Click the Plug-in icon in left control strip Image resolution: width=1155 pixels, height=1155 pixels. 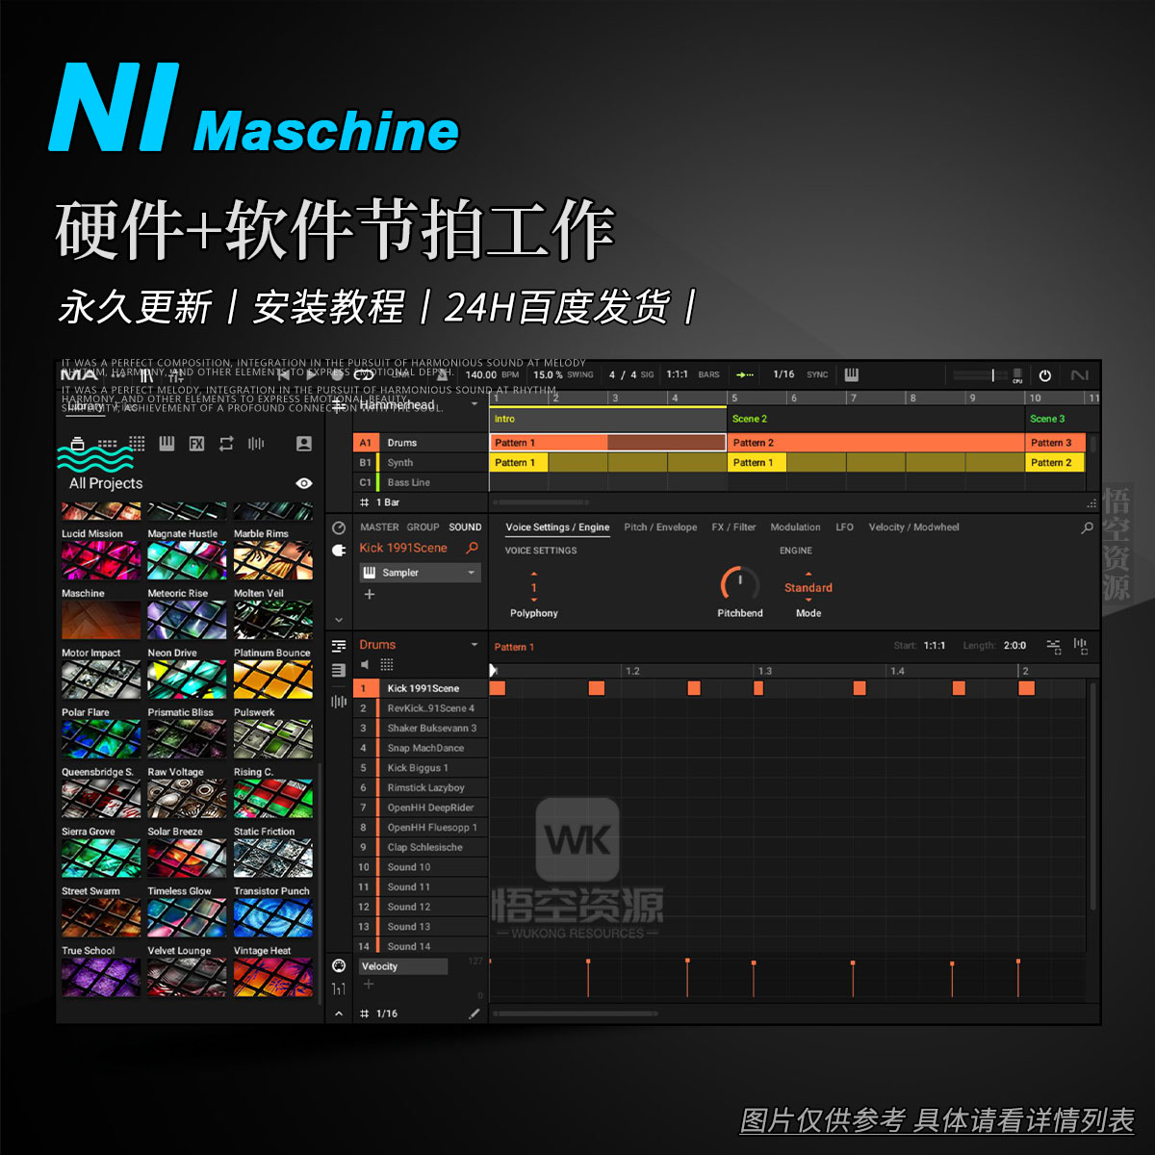click(339, 550)
